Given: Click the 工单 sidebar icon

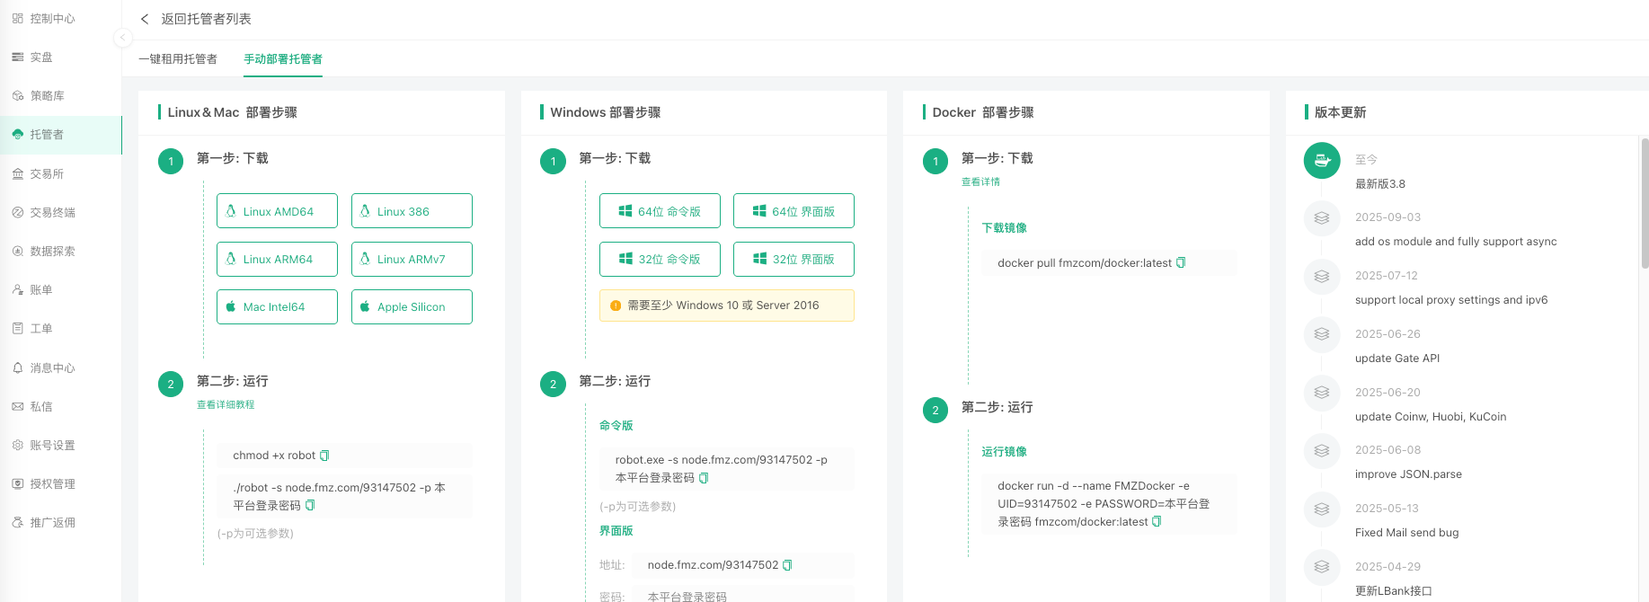Looking at the screenshot, I should (17, 328).
